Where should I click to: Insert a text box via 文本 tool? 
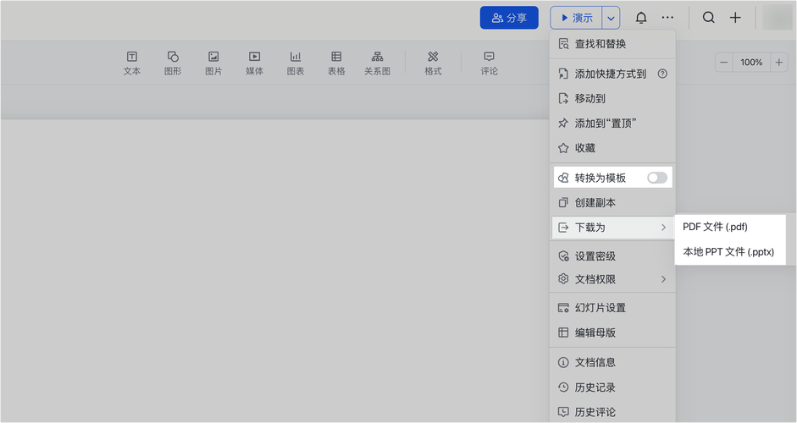tap(132, 63)
